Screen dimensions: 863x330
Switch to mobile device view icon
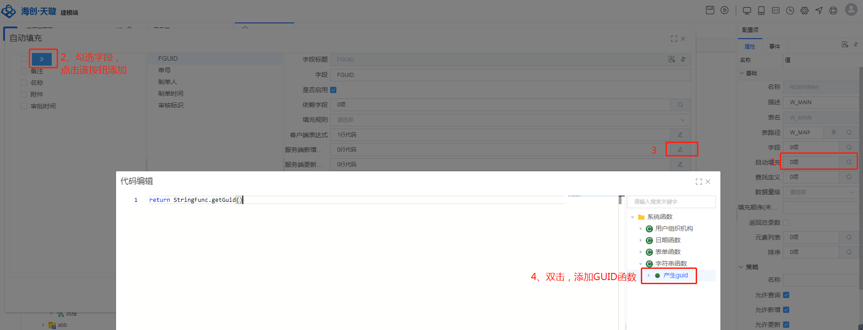pyautogui.click(x=761, y=11)
